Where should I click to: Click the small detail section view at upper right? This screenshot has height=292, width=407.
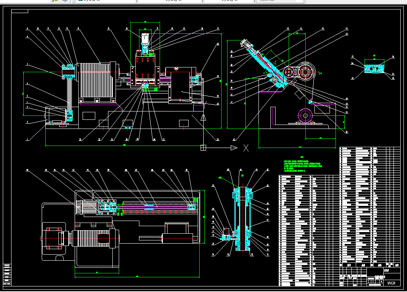point(374,69)
